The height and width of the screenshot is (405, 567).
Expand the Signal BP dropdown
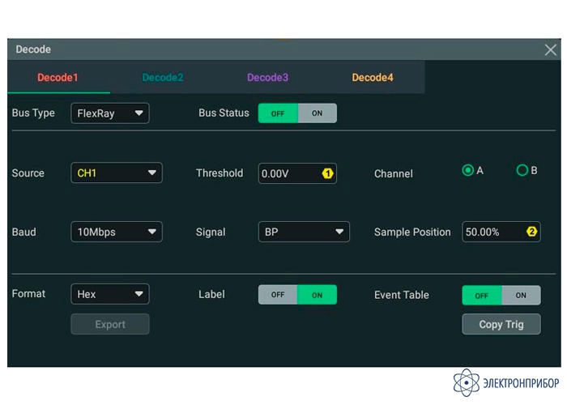click(x=304, y=232)
